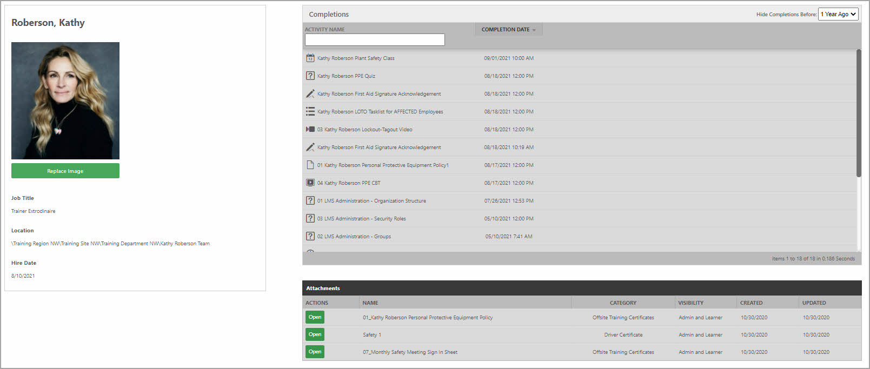The image size is (870, 369).
Task: Click Activity Name column header
Action: point(324,30)
